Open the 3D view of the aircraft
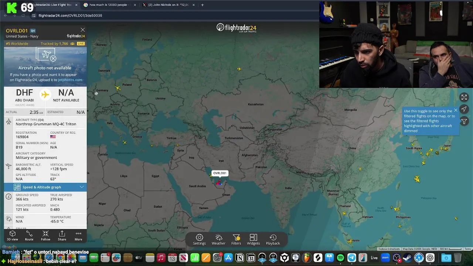Image resolution: width=473 pixels, height=266 pixels. tap(12, 236)
